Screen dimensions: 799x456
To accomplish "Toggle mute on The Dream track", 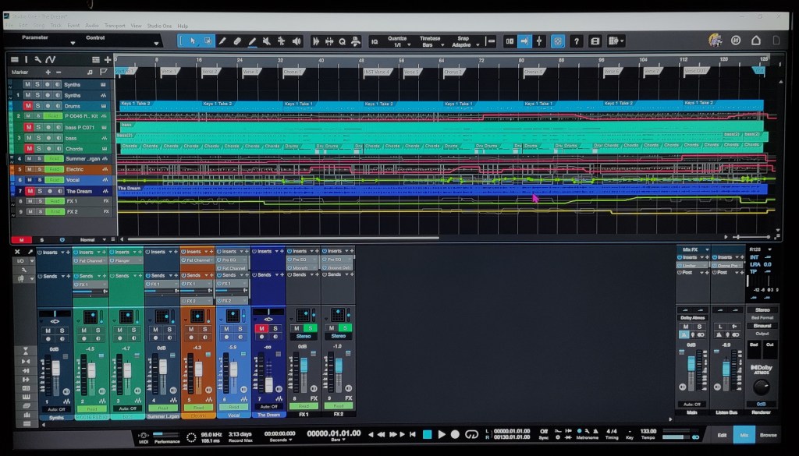I will (28, 191).
